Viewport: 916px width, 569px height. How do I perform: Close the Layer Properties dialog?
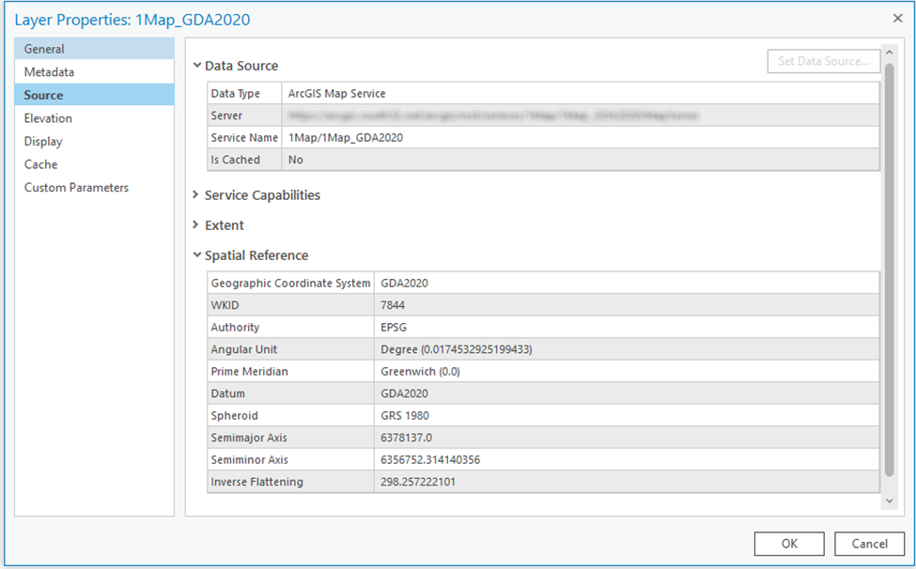[898, 19]
